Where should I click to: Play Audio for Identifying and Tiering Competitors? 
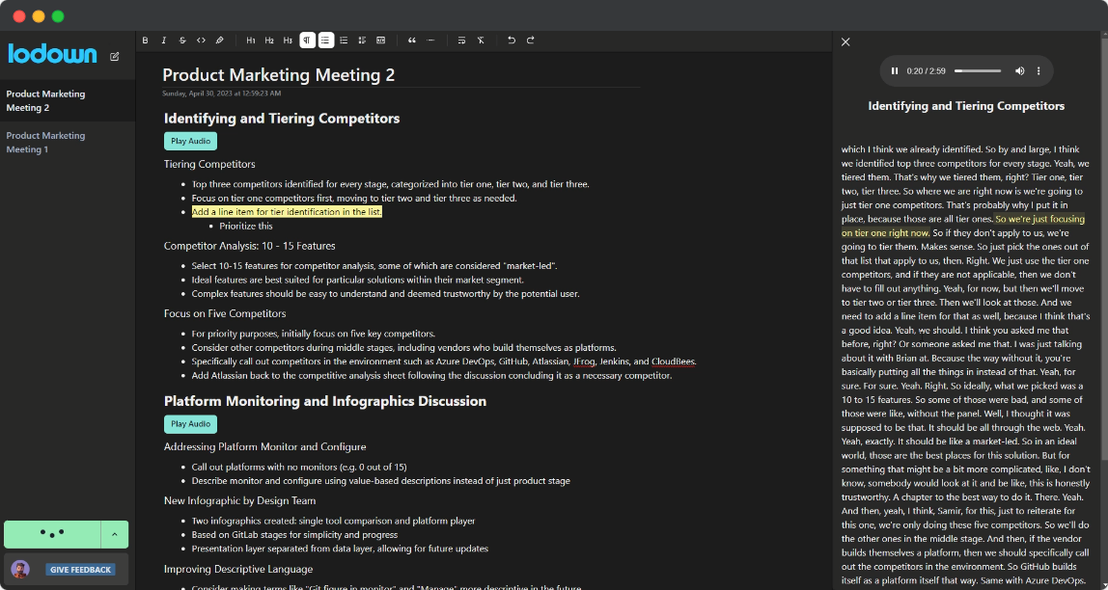190,141
